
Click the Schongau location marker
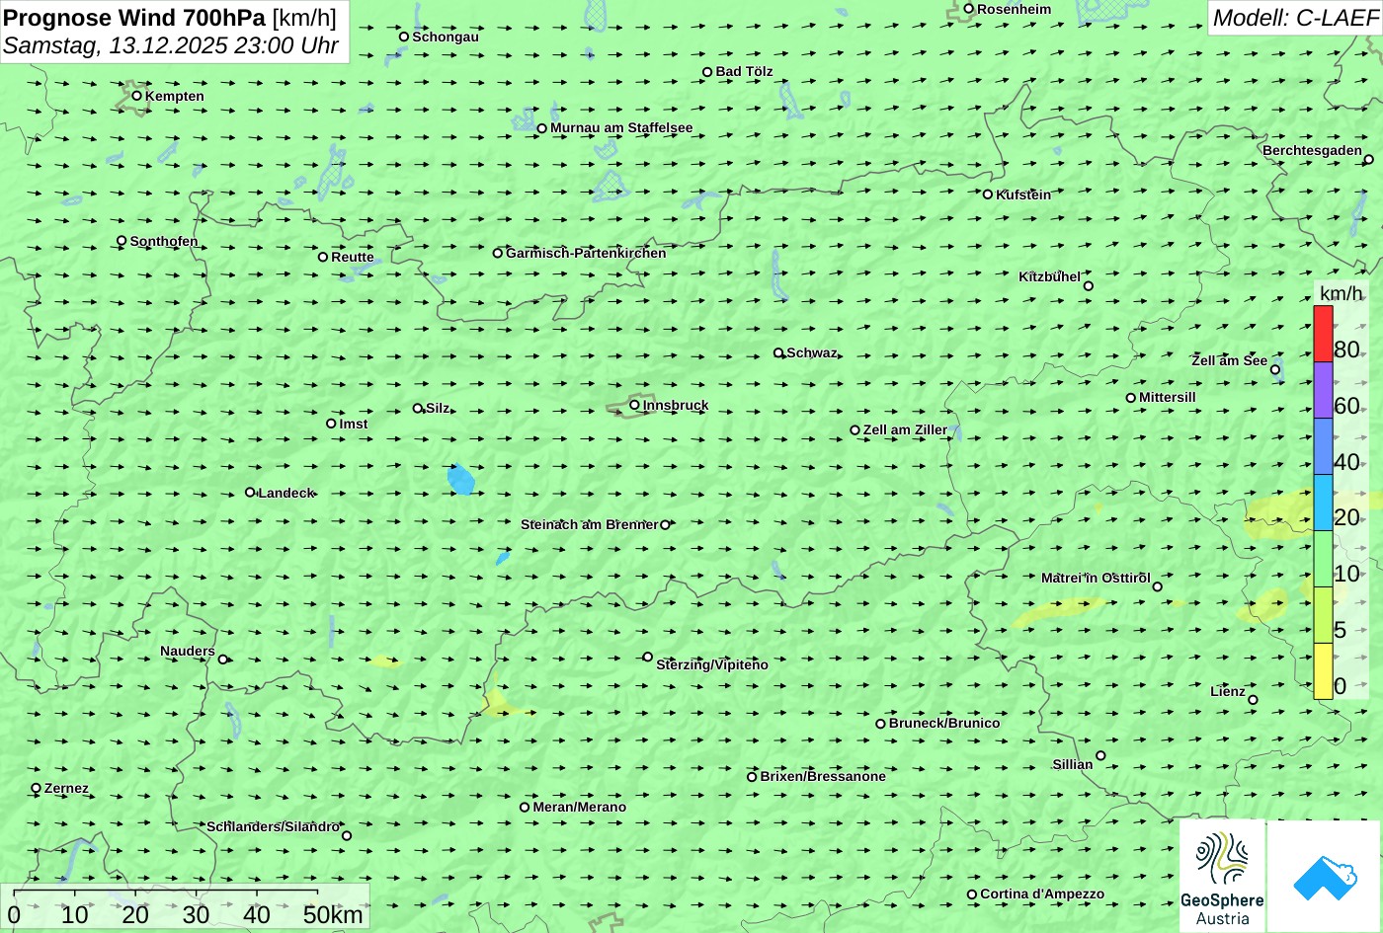click(x=404, y=37)
